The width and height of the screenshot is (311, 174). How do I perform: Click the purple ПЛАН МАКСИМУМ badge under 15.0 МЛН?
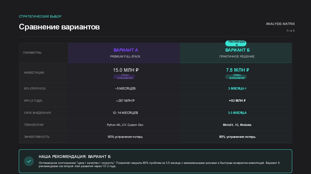tap(124, 77)
